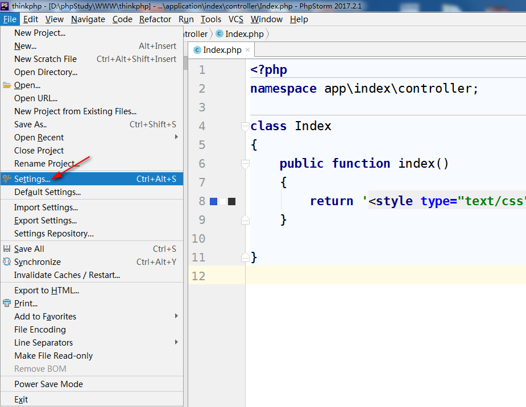Click the '<?php' opening tag on line 1
Viewport: 526px width, 407px height.
click(x=269, y=70)
